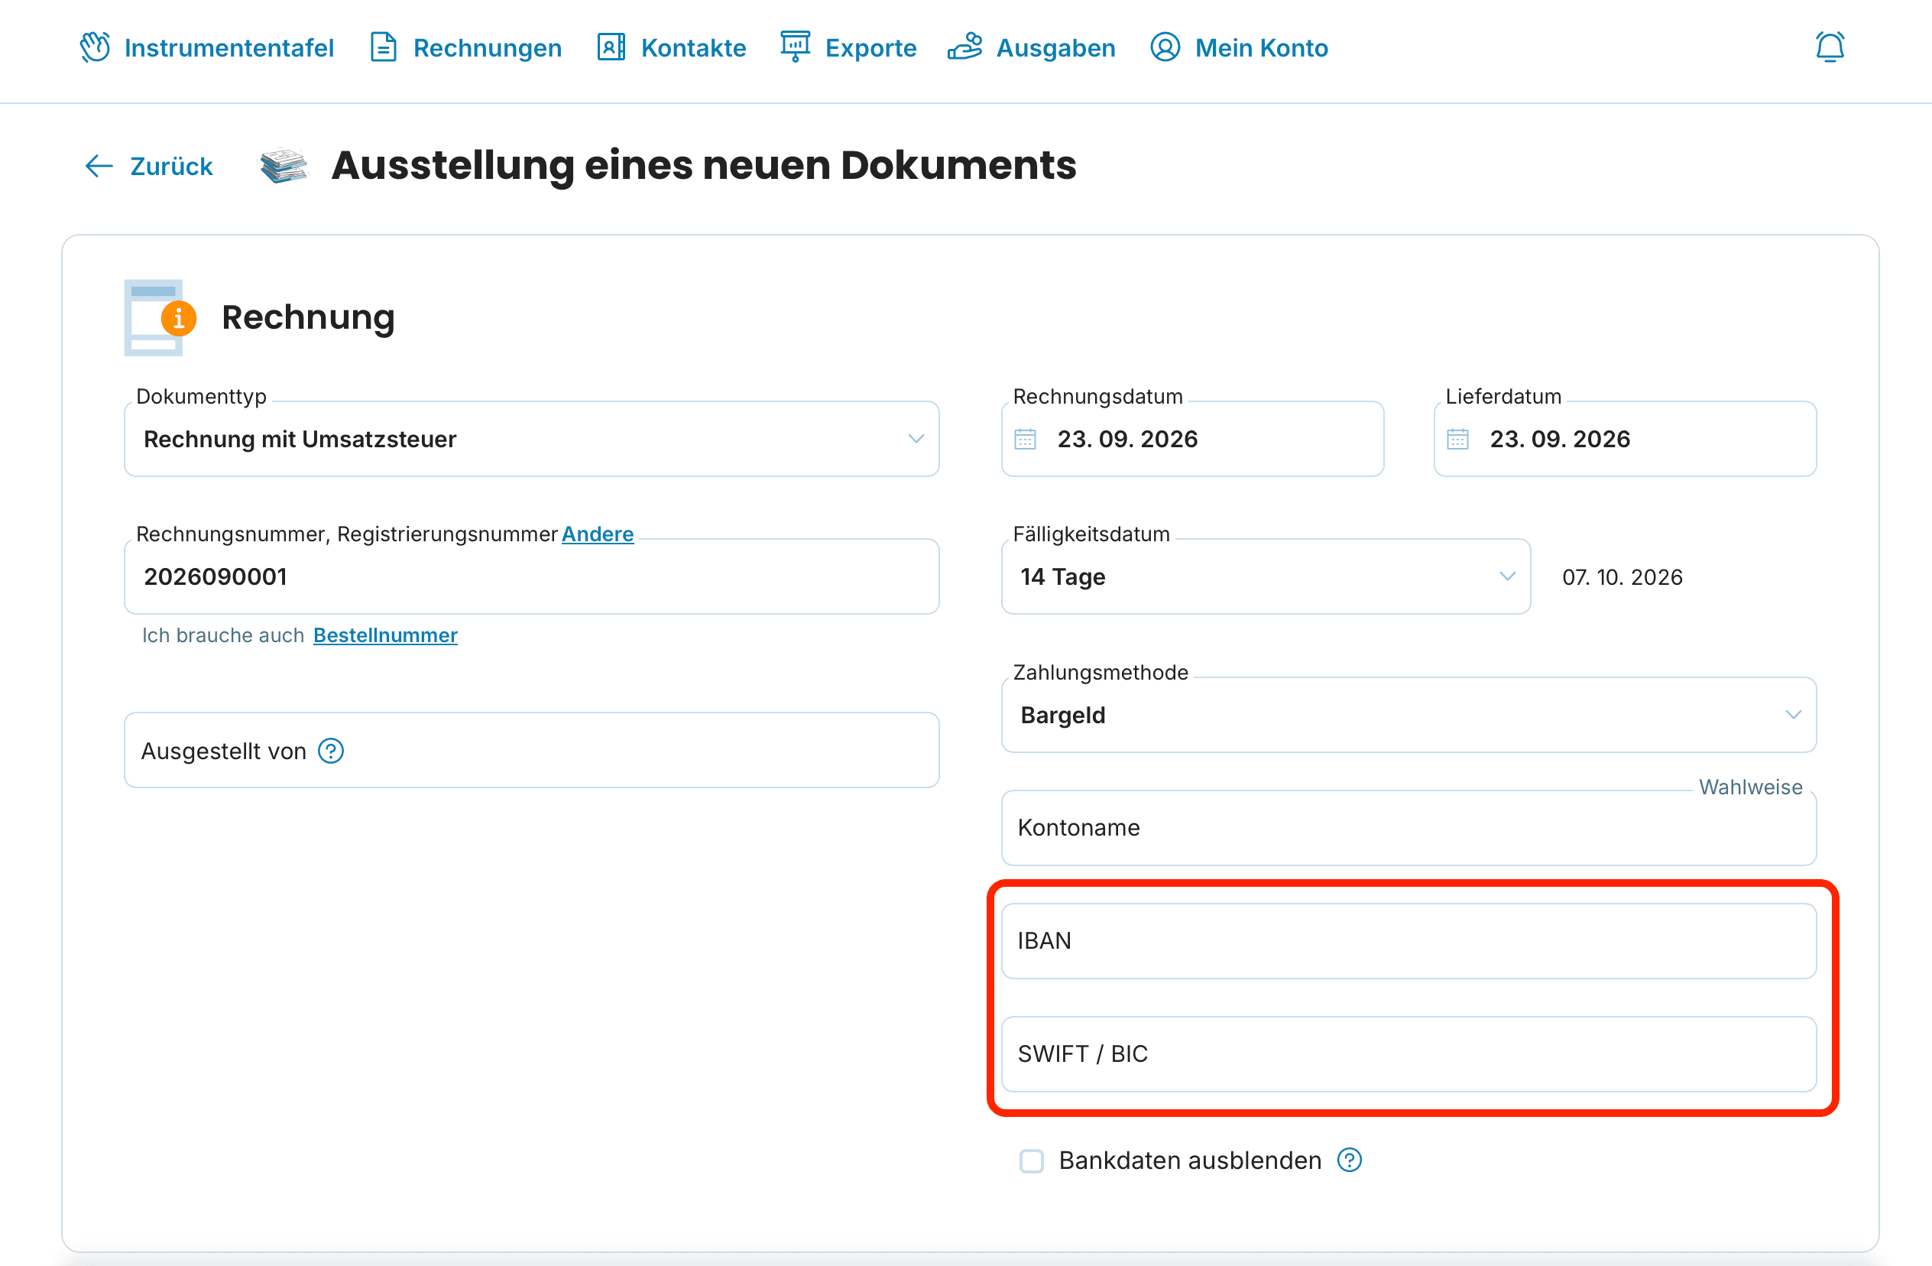Image resolution: width=1932 pixels, height=1266 pixels.
Task: Expand the Fälligkeitsdatum 14 Tage dropdown
Action: pyautogui.click(x=1266, y=577)
